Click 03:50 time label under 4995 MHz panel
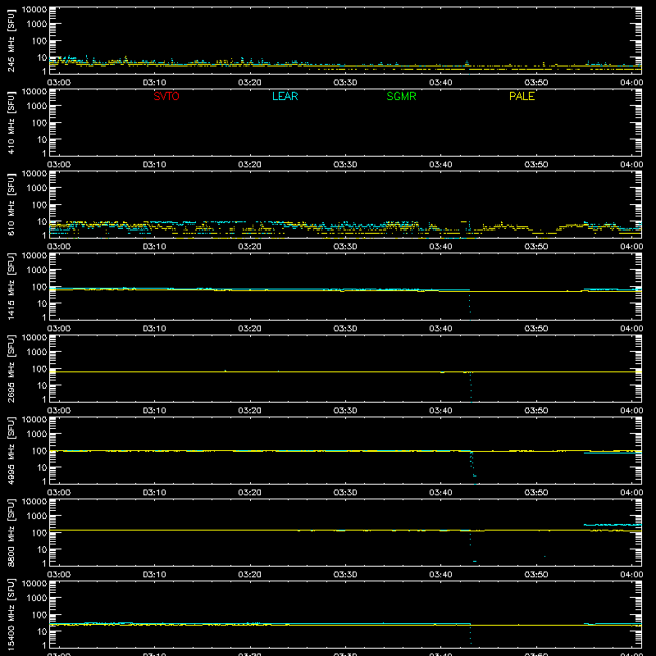 pos(536,493)
